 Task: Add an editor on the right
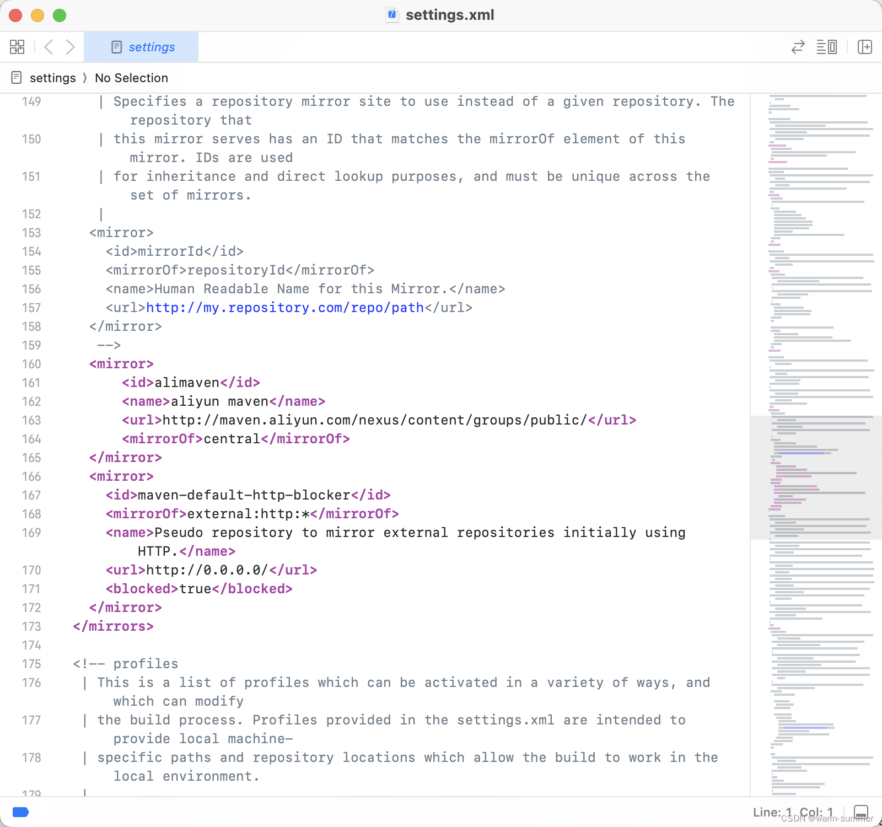[x=865, y=47]
